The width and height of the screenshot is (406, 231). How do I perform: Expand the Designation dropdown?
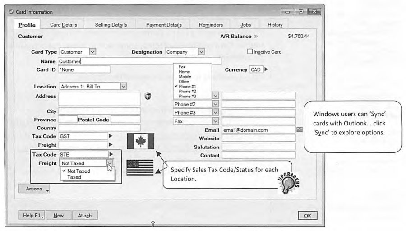point(201,52)
